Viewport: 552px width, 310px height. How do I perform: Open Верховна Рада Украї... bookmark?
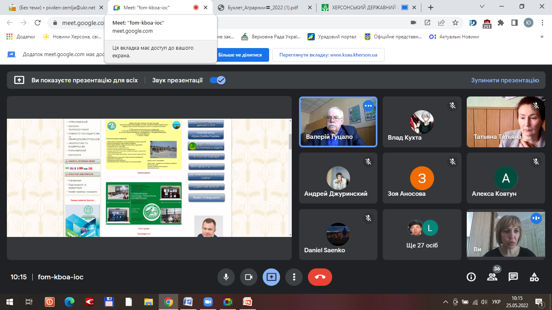pyautogui.click(x=271, y=37)
